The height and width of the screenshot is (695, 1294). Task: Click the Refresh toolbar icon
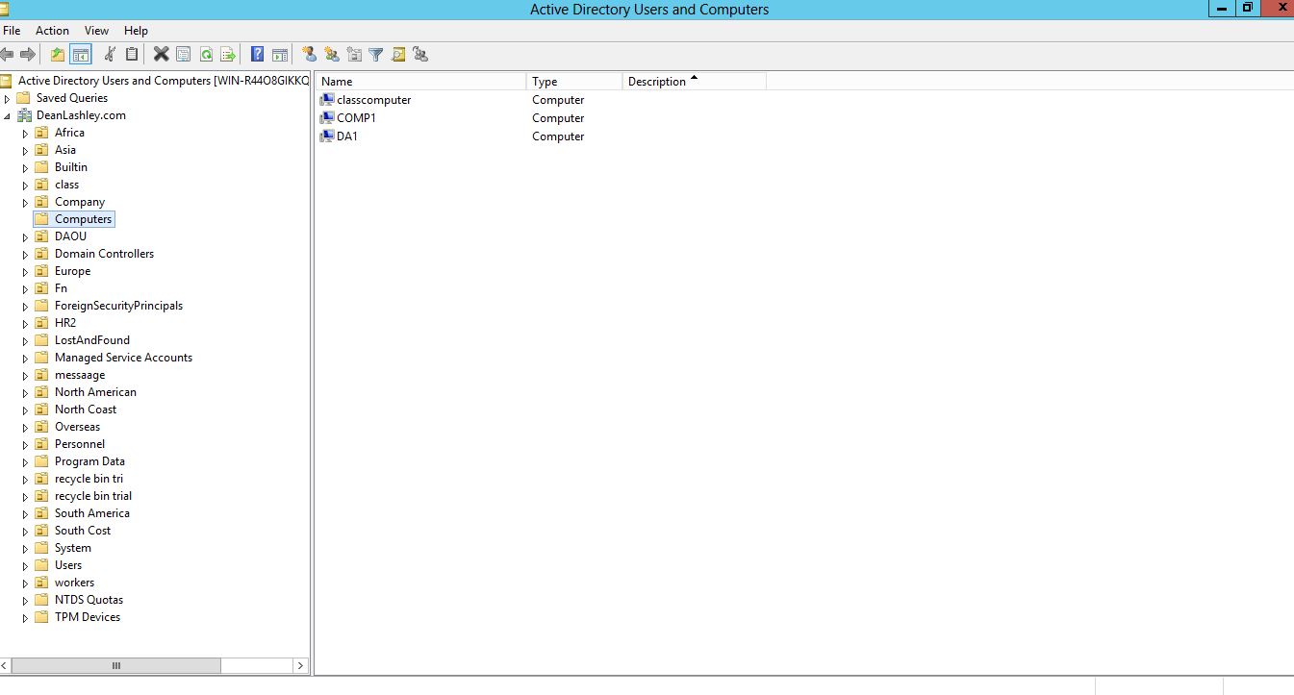pos(206,55)
